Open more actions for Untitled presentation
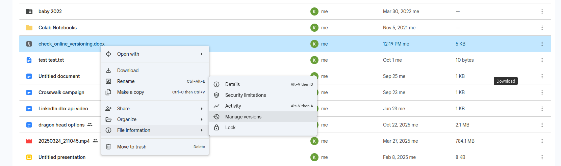This screenshot has width=561, height=166. click(x=542, y=157)
